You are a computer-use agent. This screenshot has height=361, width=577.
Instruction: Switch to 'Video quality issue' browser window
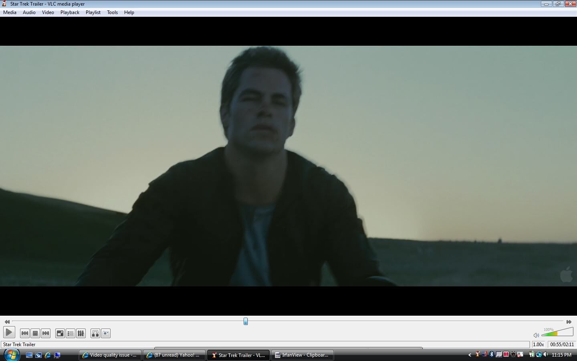tap(110, 355)
